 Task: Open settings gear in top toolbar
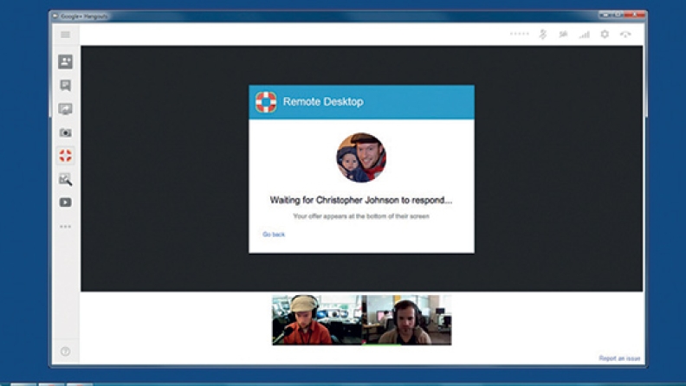tap(605, 34)
